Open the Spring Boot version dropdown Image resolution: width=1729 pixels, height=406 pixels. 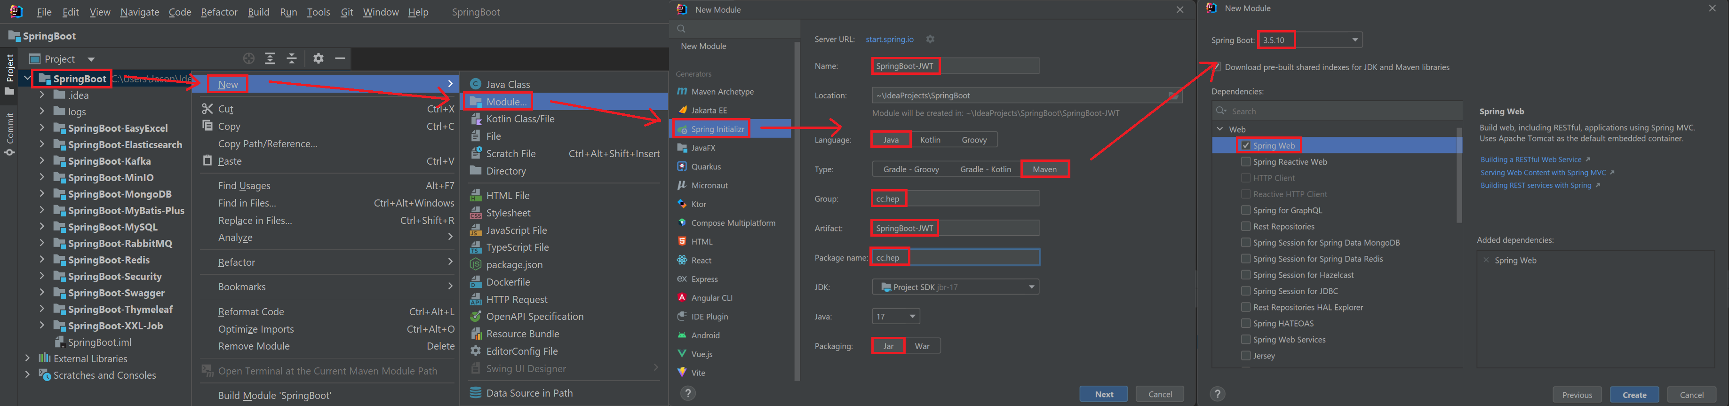coord(1355,40)
